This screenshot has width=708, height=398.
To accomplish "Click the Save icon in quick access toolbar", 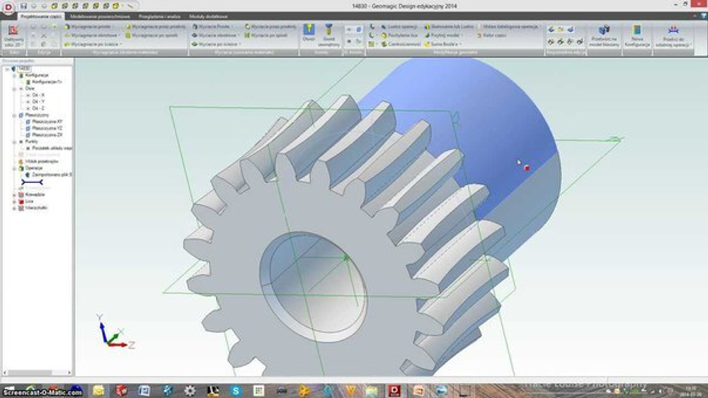I will 24,6.
